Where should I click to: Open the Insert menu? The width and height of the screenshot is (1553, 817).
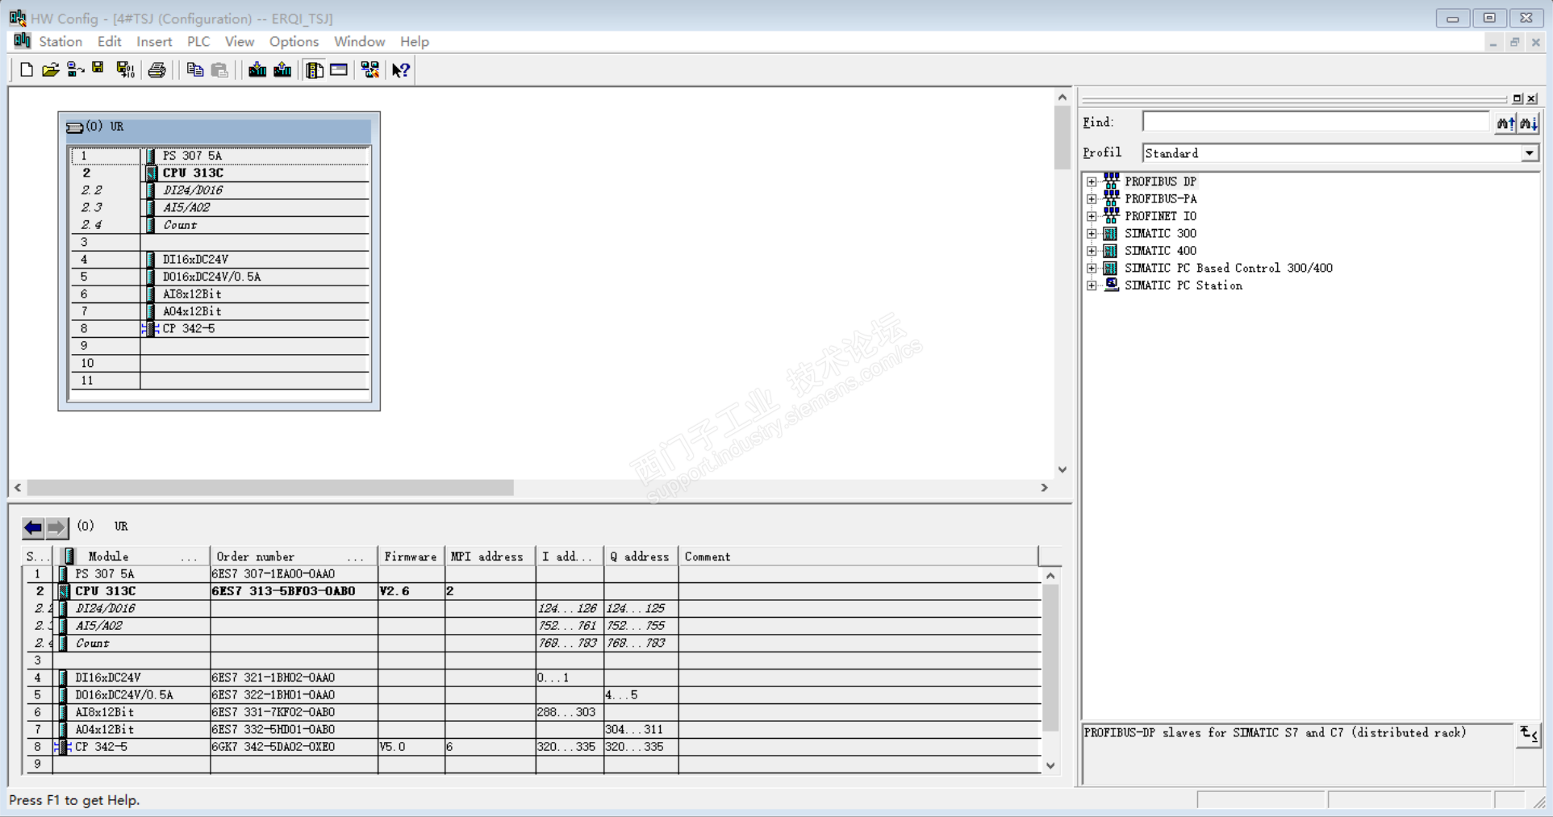pos(154,42)
